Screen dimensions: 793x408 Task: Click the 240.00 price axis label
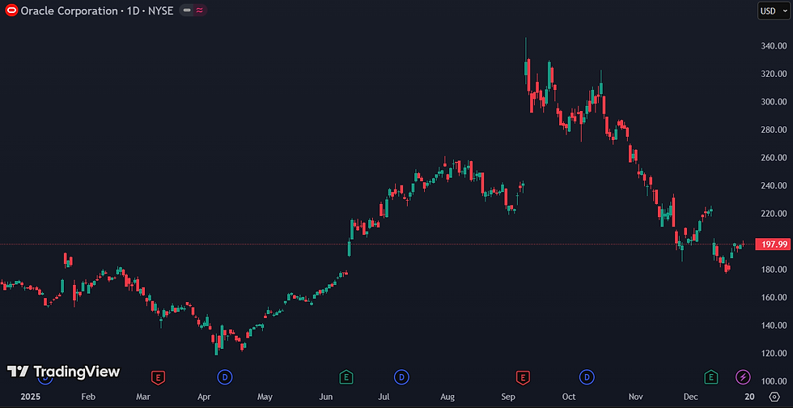(x=774, y=185)
